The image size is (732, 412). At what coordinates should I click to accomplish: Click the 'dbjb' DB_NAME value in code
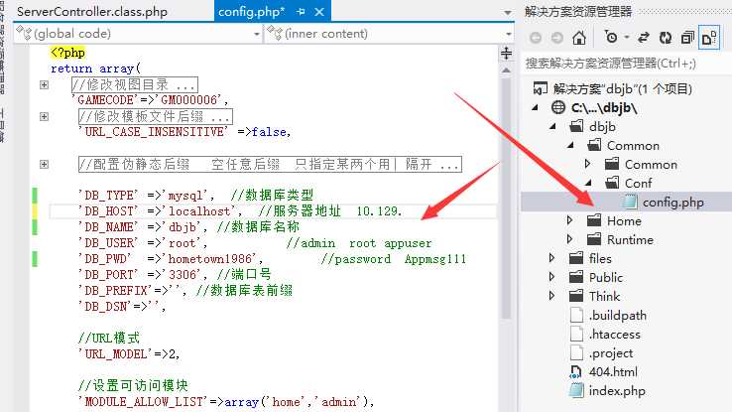click(x=182, y=227)
